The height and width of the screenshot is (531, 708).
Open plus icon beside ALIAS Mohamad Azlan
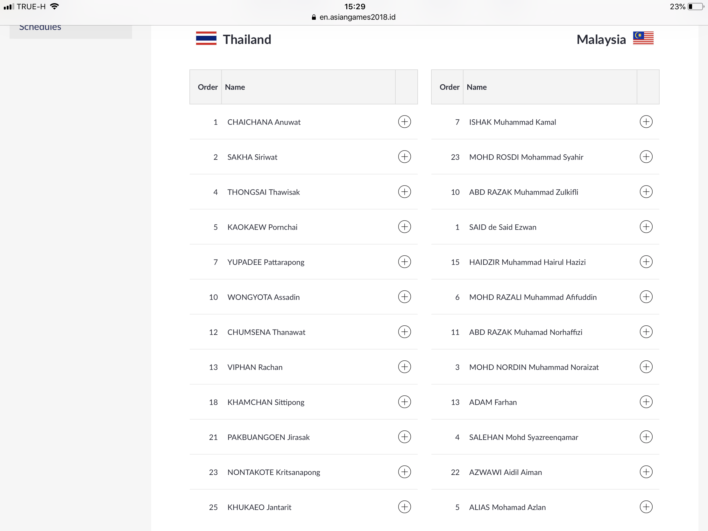point(646,507)
